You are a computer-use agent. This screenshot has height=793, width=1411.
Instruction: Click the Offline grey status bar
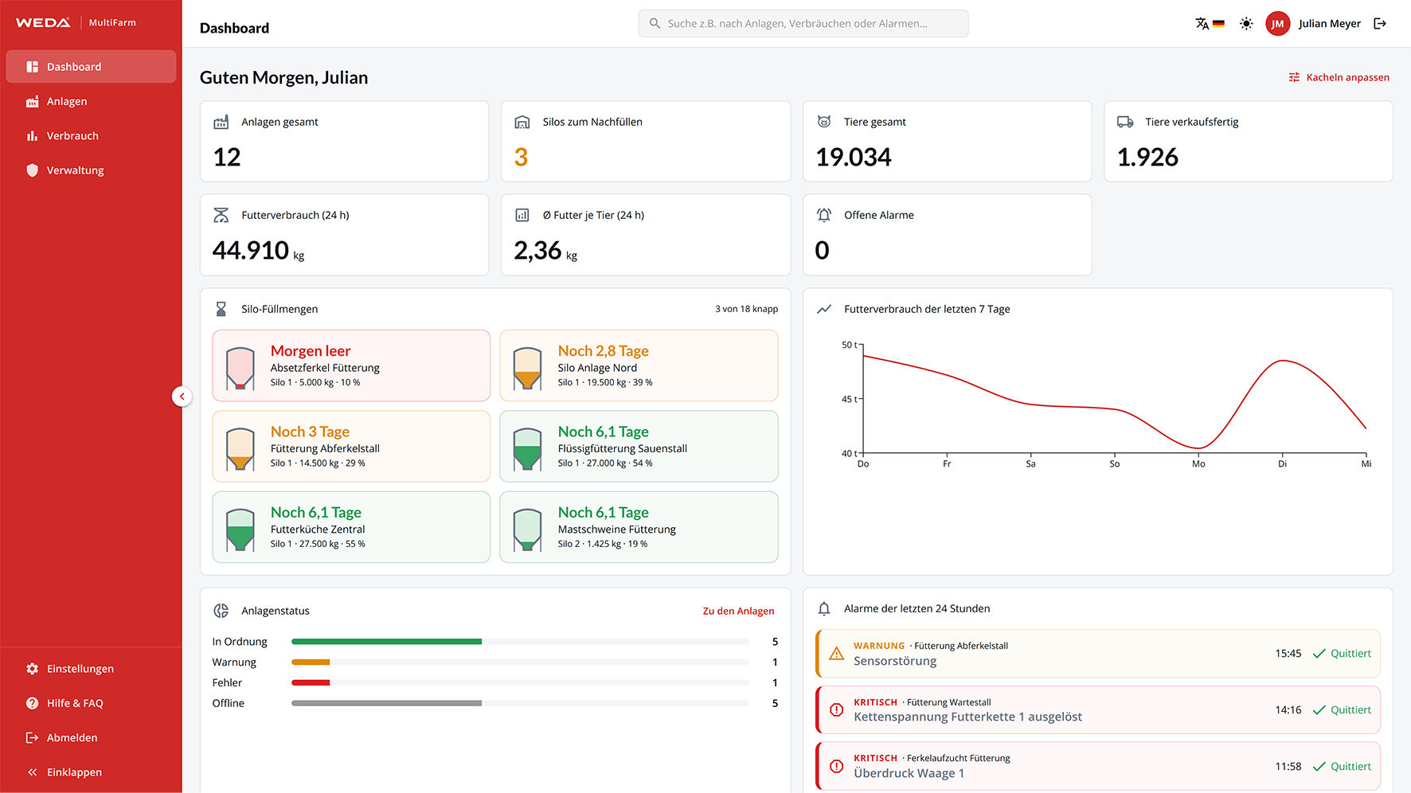pos(386,703)
